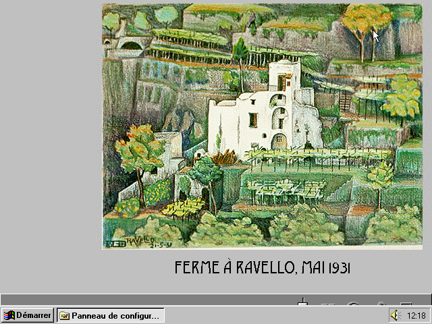Open the volume speaker tray icon
Screen dimensions: 432x324
[396, 315]
